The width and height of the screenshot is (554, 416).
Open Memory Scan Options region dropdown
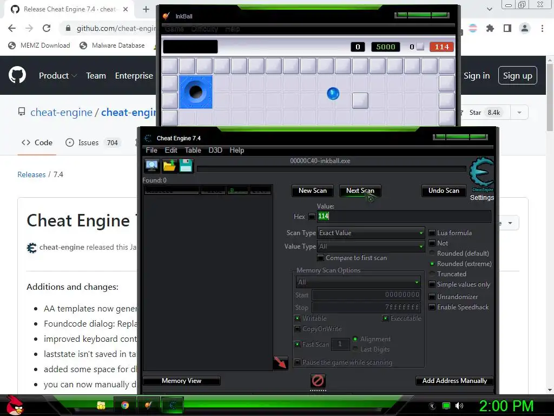click(358, 282)
